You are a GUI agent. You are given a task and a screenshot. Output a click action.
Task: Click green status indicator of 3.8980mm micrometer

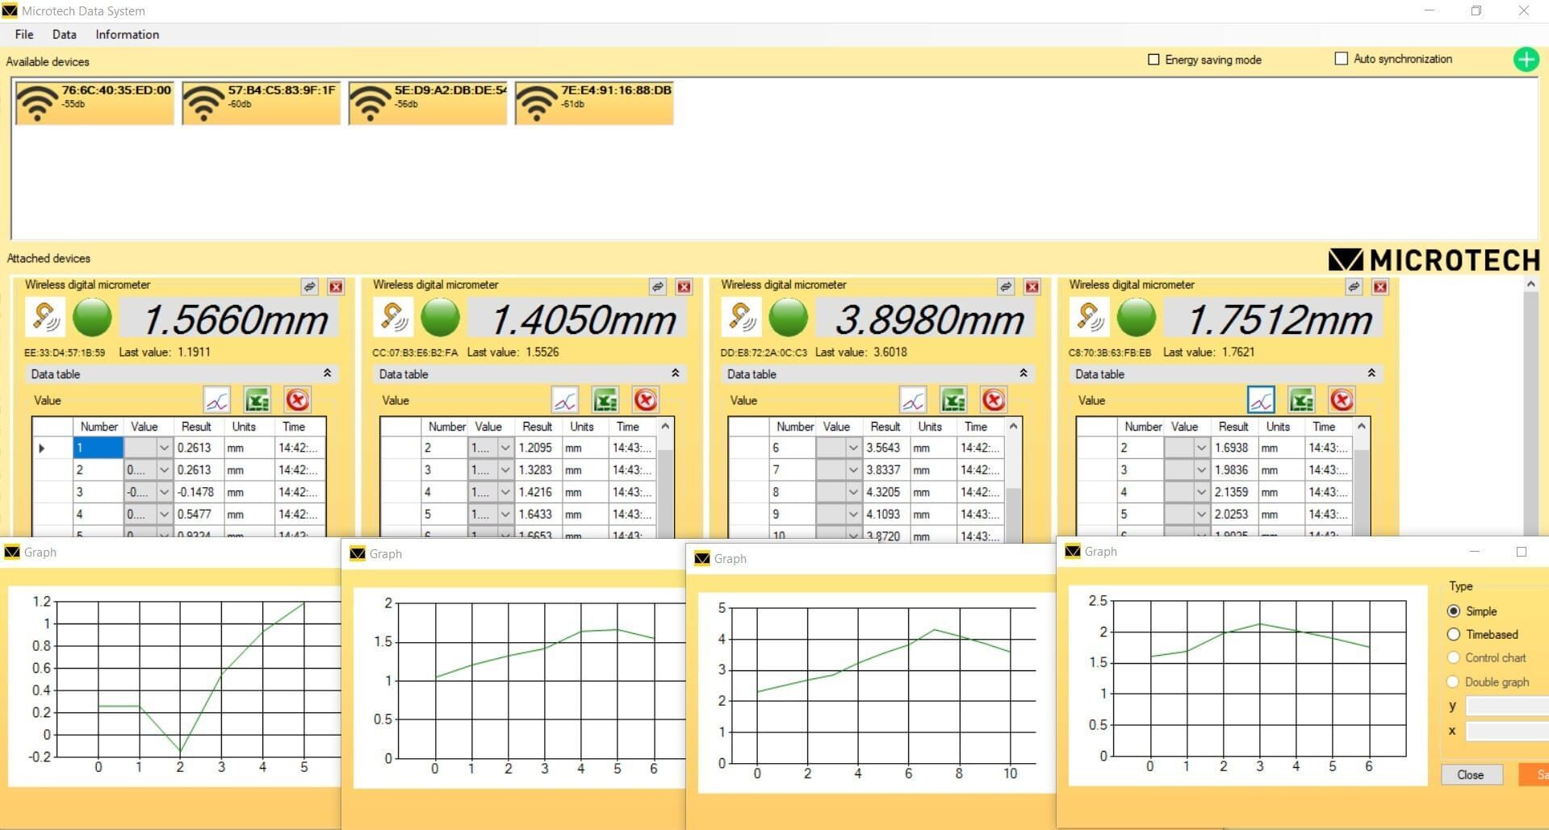(789, 317)
